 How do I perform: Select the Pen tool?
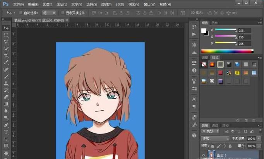tap(6, 125)
